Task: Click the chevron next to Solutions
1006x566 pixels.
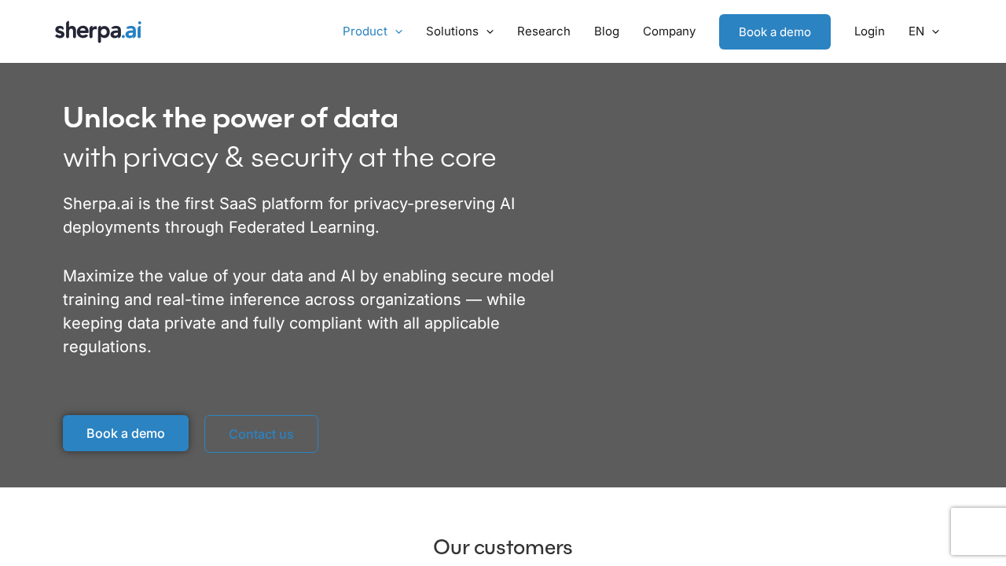Action: click(488, 31)
